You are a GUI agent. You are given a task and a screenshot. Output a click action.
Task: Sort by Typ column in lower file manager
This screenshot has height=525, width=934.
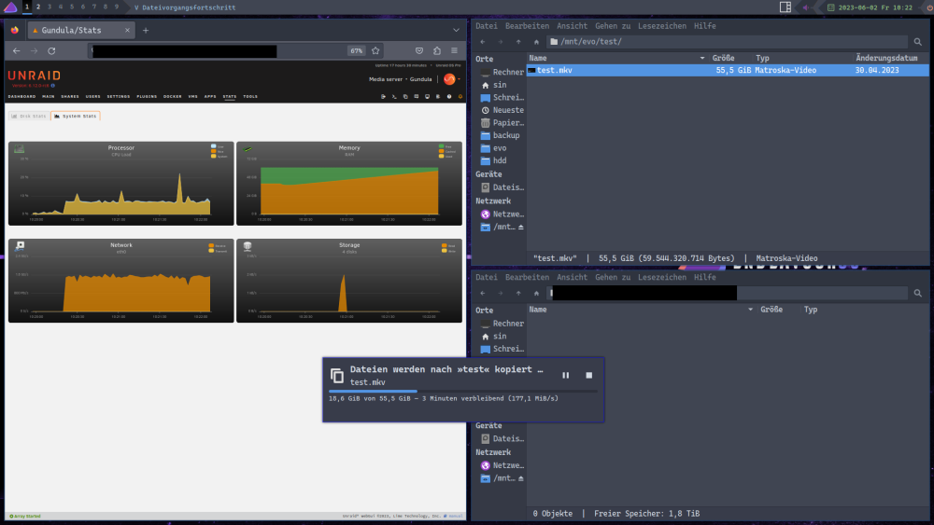pos(811,310)
